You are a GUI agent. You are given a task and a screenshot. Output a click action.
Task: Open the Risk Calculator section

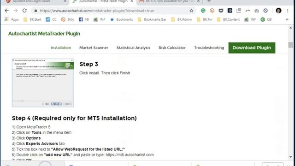(172, 48)
